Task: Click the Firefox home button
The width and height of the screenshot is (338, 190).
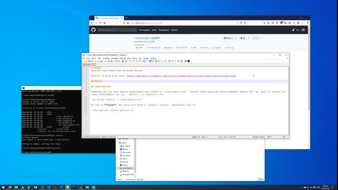Action: [105, 23]
